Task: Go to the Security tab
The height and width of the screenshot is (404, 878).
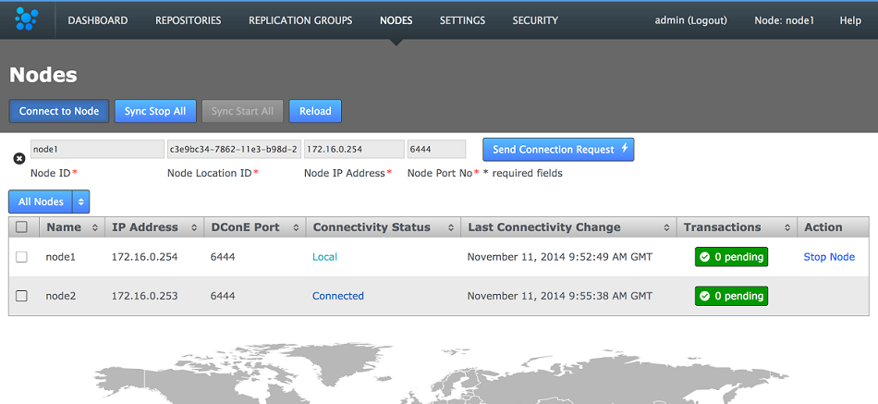Action: click(x=535, y=20)
